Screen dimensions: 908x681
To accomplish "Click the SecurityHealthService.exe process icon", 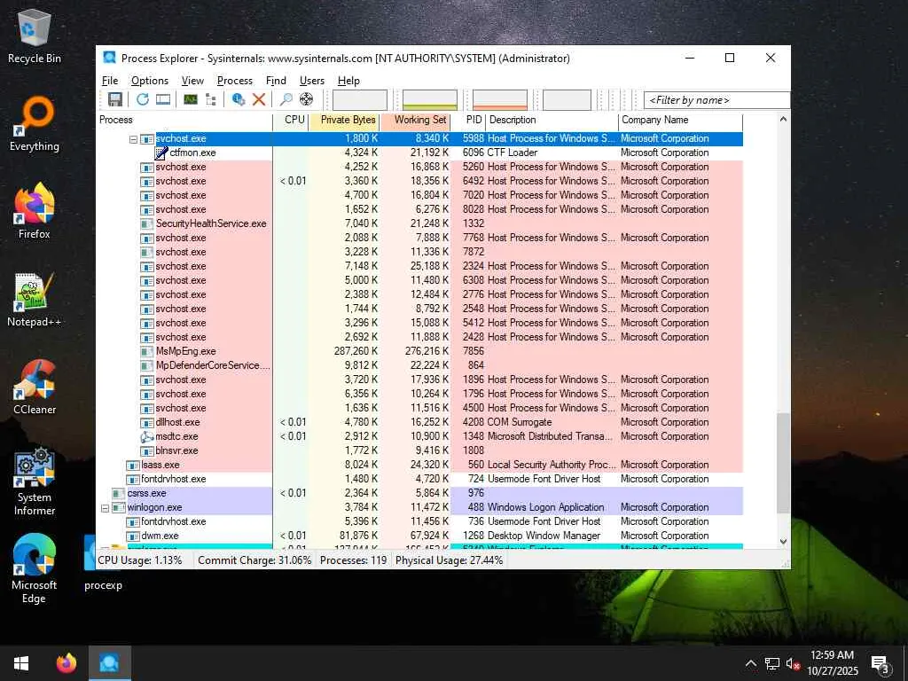I will coord(147,223).
